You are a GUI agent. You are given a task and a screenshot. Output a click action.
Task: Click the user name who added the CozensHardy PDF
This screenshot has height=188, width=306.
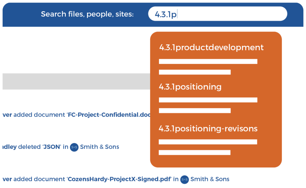(7, 179)
